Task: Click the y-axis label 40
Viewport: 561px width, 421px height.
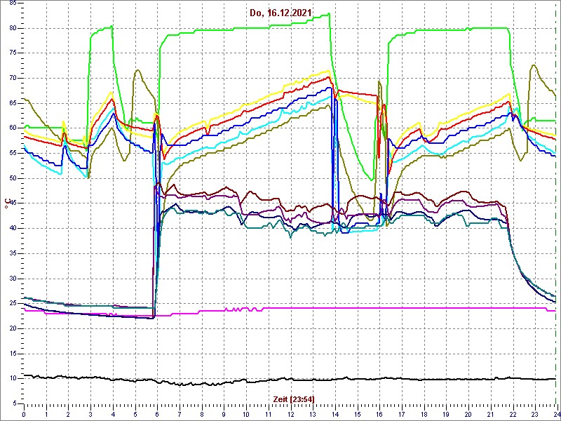Action: point(13,229)
